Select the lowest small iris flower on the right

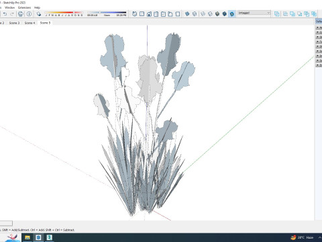166,132
